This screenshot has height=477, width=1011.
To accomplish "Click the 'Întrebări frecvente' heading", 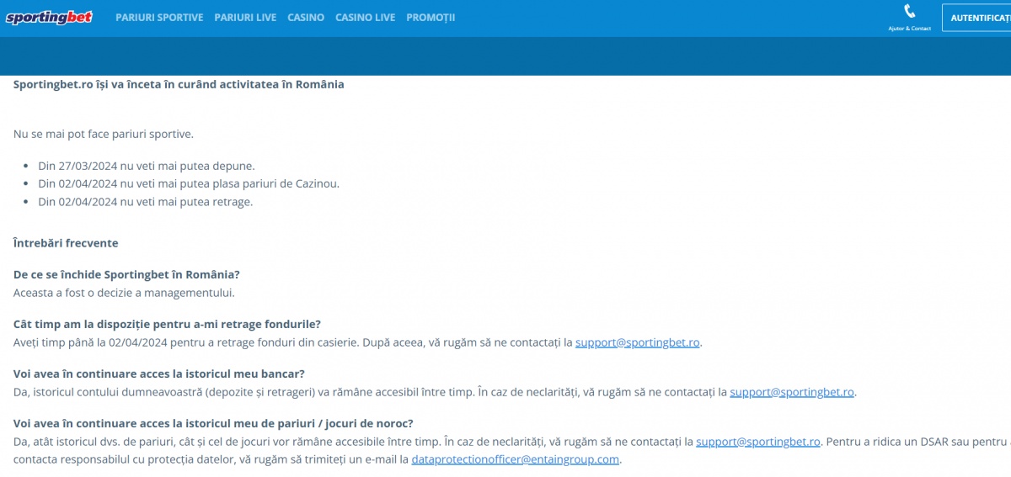I will point(66,243).
